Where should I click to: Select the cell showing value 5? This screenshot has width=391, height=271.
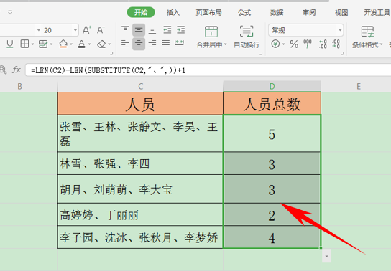coord(272,133)
